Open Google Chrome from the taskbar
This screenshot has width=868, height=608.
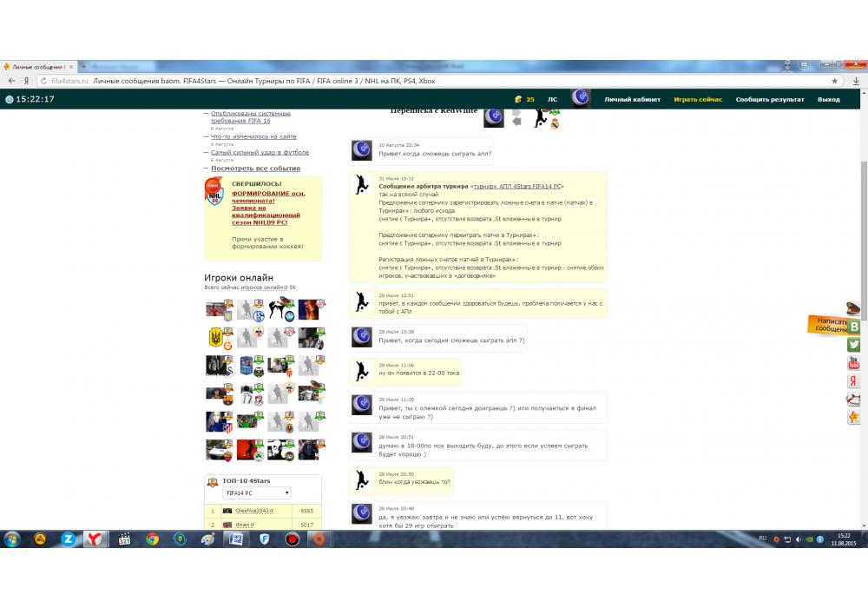(152, 539)
